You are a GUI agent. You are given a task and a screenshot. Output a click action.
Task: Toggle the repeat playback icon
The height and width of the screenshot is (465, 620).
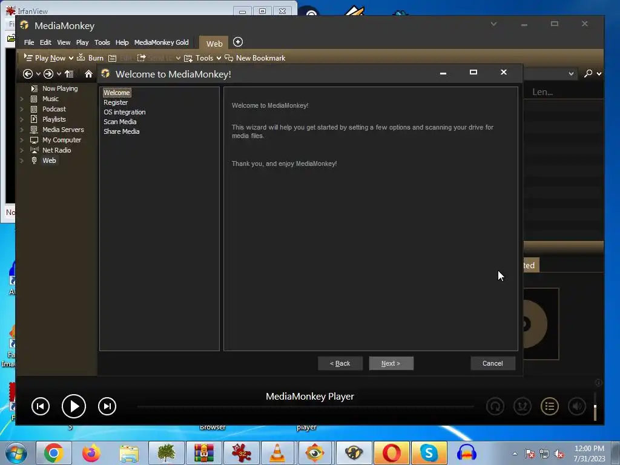pyautogui.click(x=495, y=406)
